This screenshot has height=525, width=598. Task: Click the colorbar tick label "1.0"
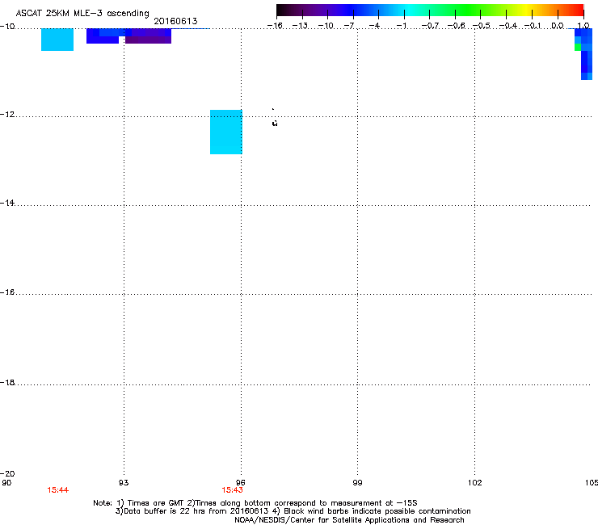pos(583,26)
